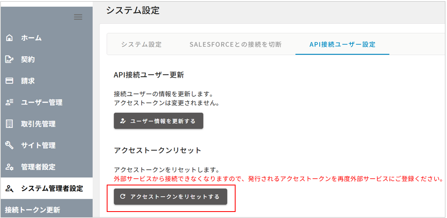The image size is (447, 218).
Task: Navigate to サイト管理 label in sidebar
Action: [x=38, y=145]
